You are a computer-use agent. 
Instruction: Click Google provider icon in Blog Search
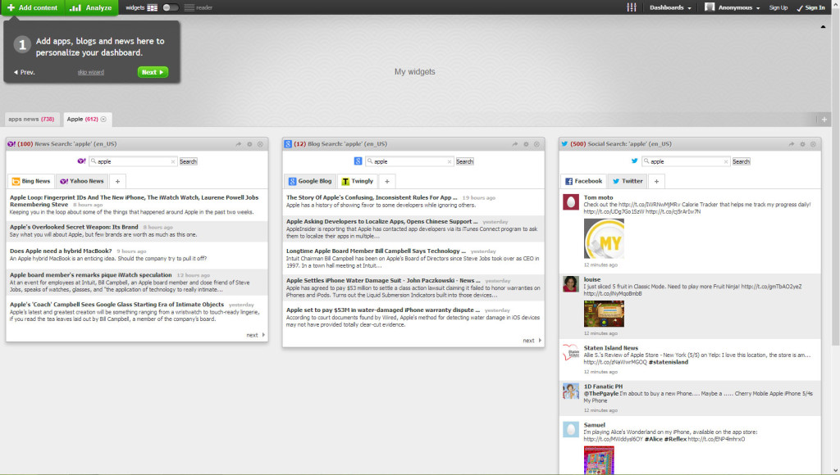click(x=358, y=161)
